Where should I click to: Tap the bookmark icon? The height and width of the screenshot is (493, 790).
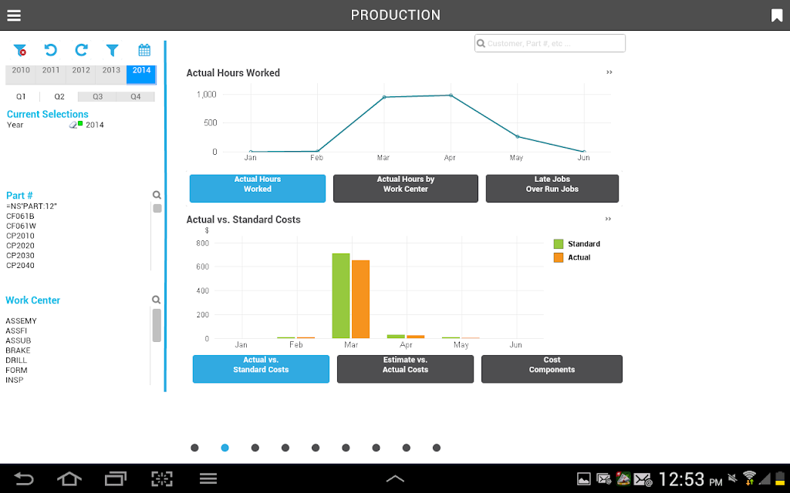pos(776,15)
